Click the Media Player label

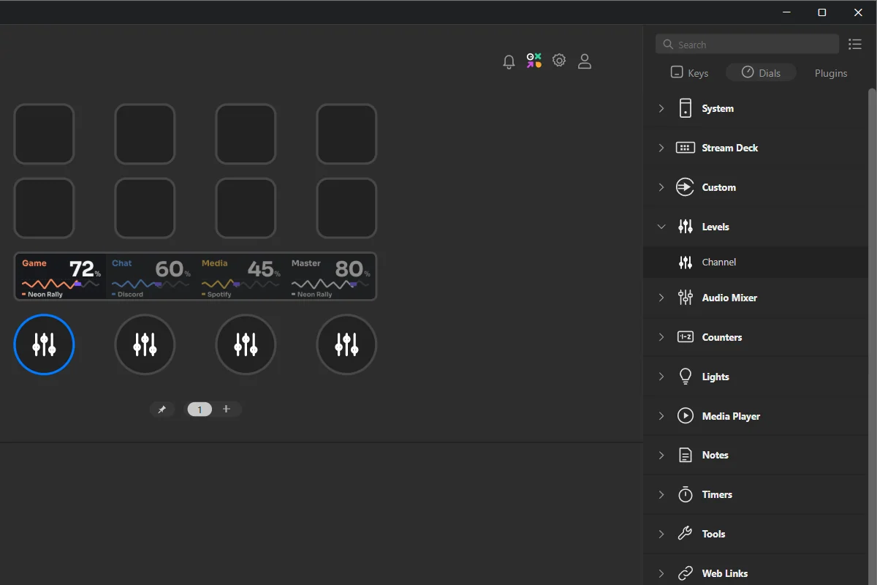pos(731,416)
